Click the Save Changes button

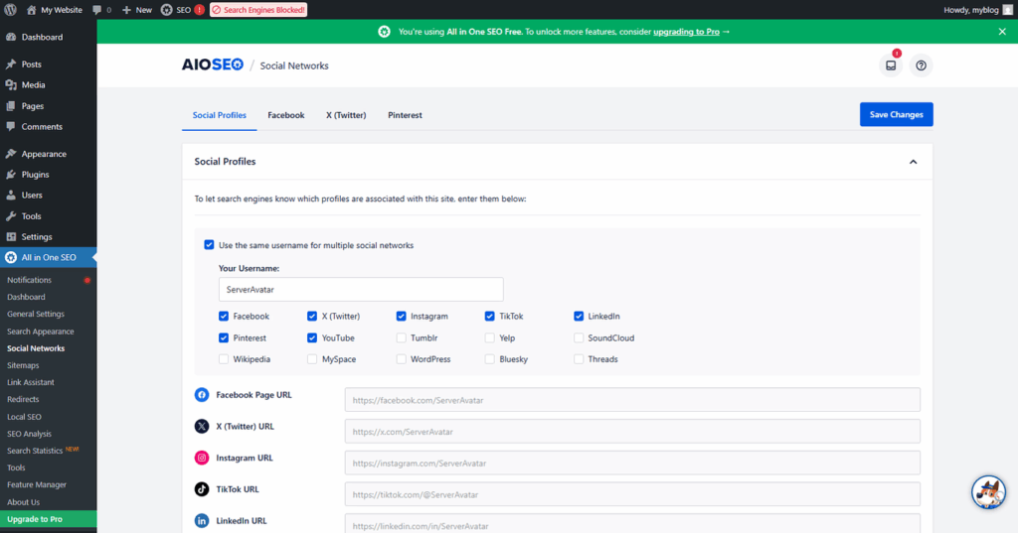(896, 114)
